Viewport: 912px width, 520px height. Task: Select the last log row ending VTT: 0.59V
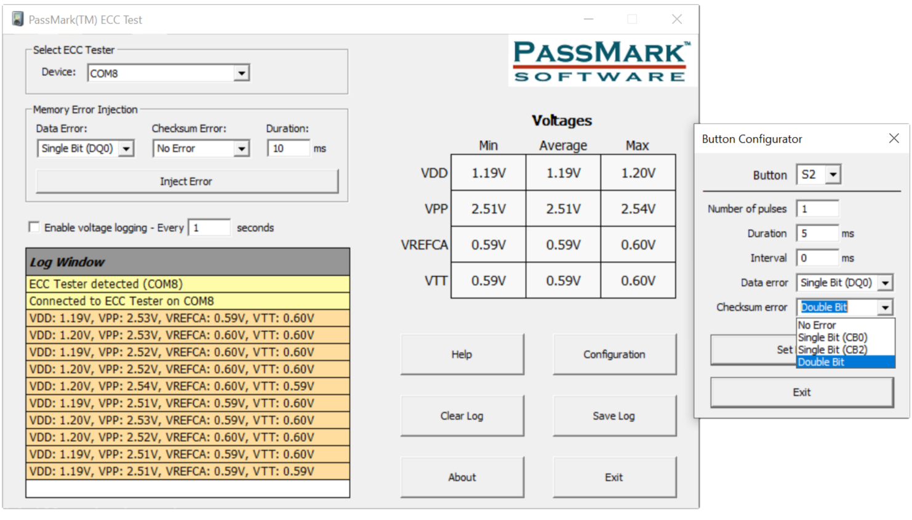pos(188,471)
